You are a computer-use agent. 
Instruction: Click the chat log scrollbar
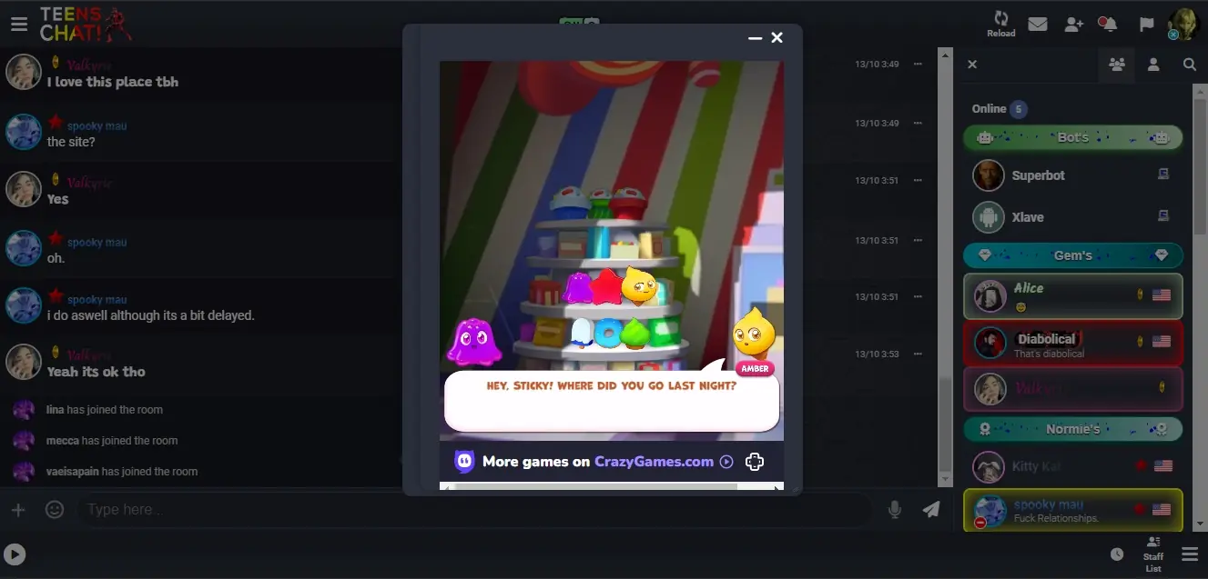945,423
